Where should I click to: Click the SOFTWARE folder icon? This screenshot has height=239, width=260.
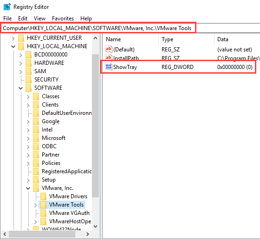pos(28,88)
